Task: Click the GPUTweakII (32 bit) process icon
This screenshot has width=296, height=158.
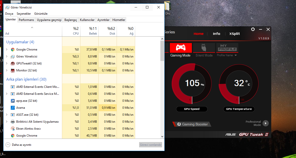Action: pos(13,63)
